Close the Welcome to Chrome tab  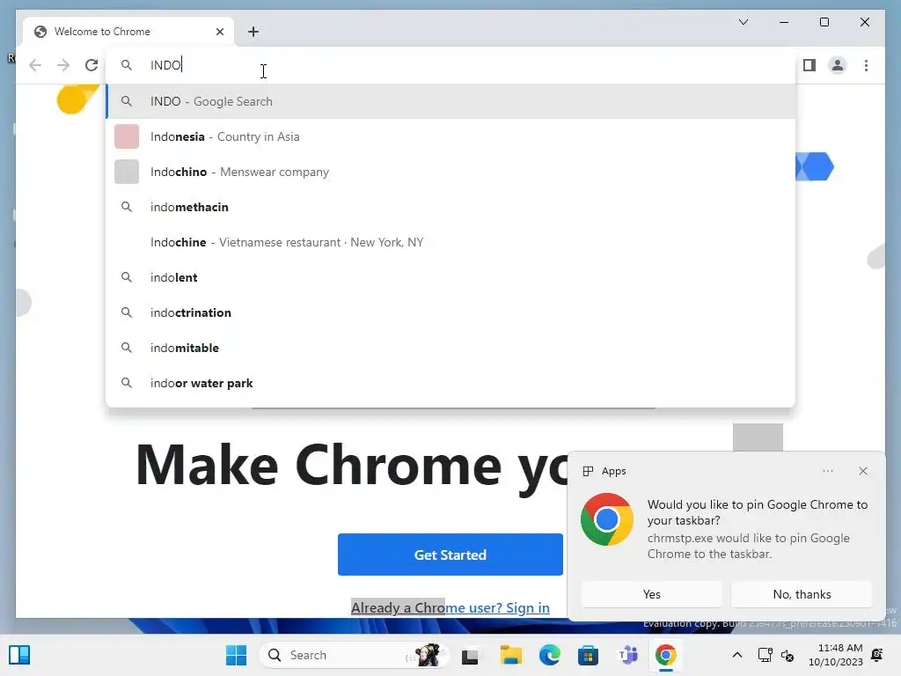(x=219, y=32)
